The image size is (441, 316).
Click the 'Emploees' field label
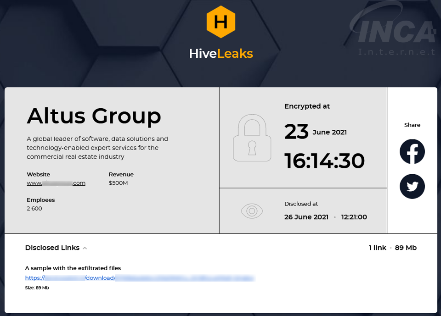pyautogui.click(x=41, y=200)
